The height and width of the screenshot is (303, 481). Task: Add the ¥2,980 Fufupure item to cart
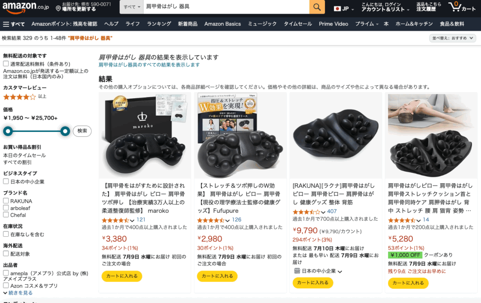[x=217, y=276]
